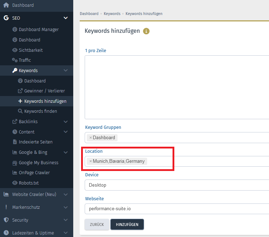Click the clock icon for Ladezeiten & Uptime
The image size is (269, 237).
[x=6, y=233]
